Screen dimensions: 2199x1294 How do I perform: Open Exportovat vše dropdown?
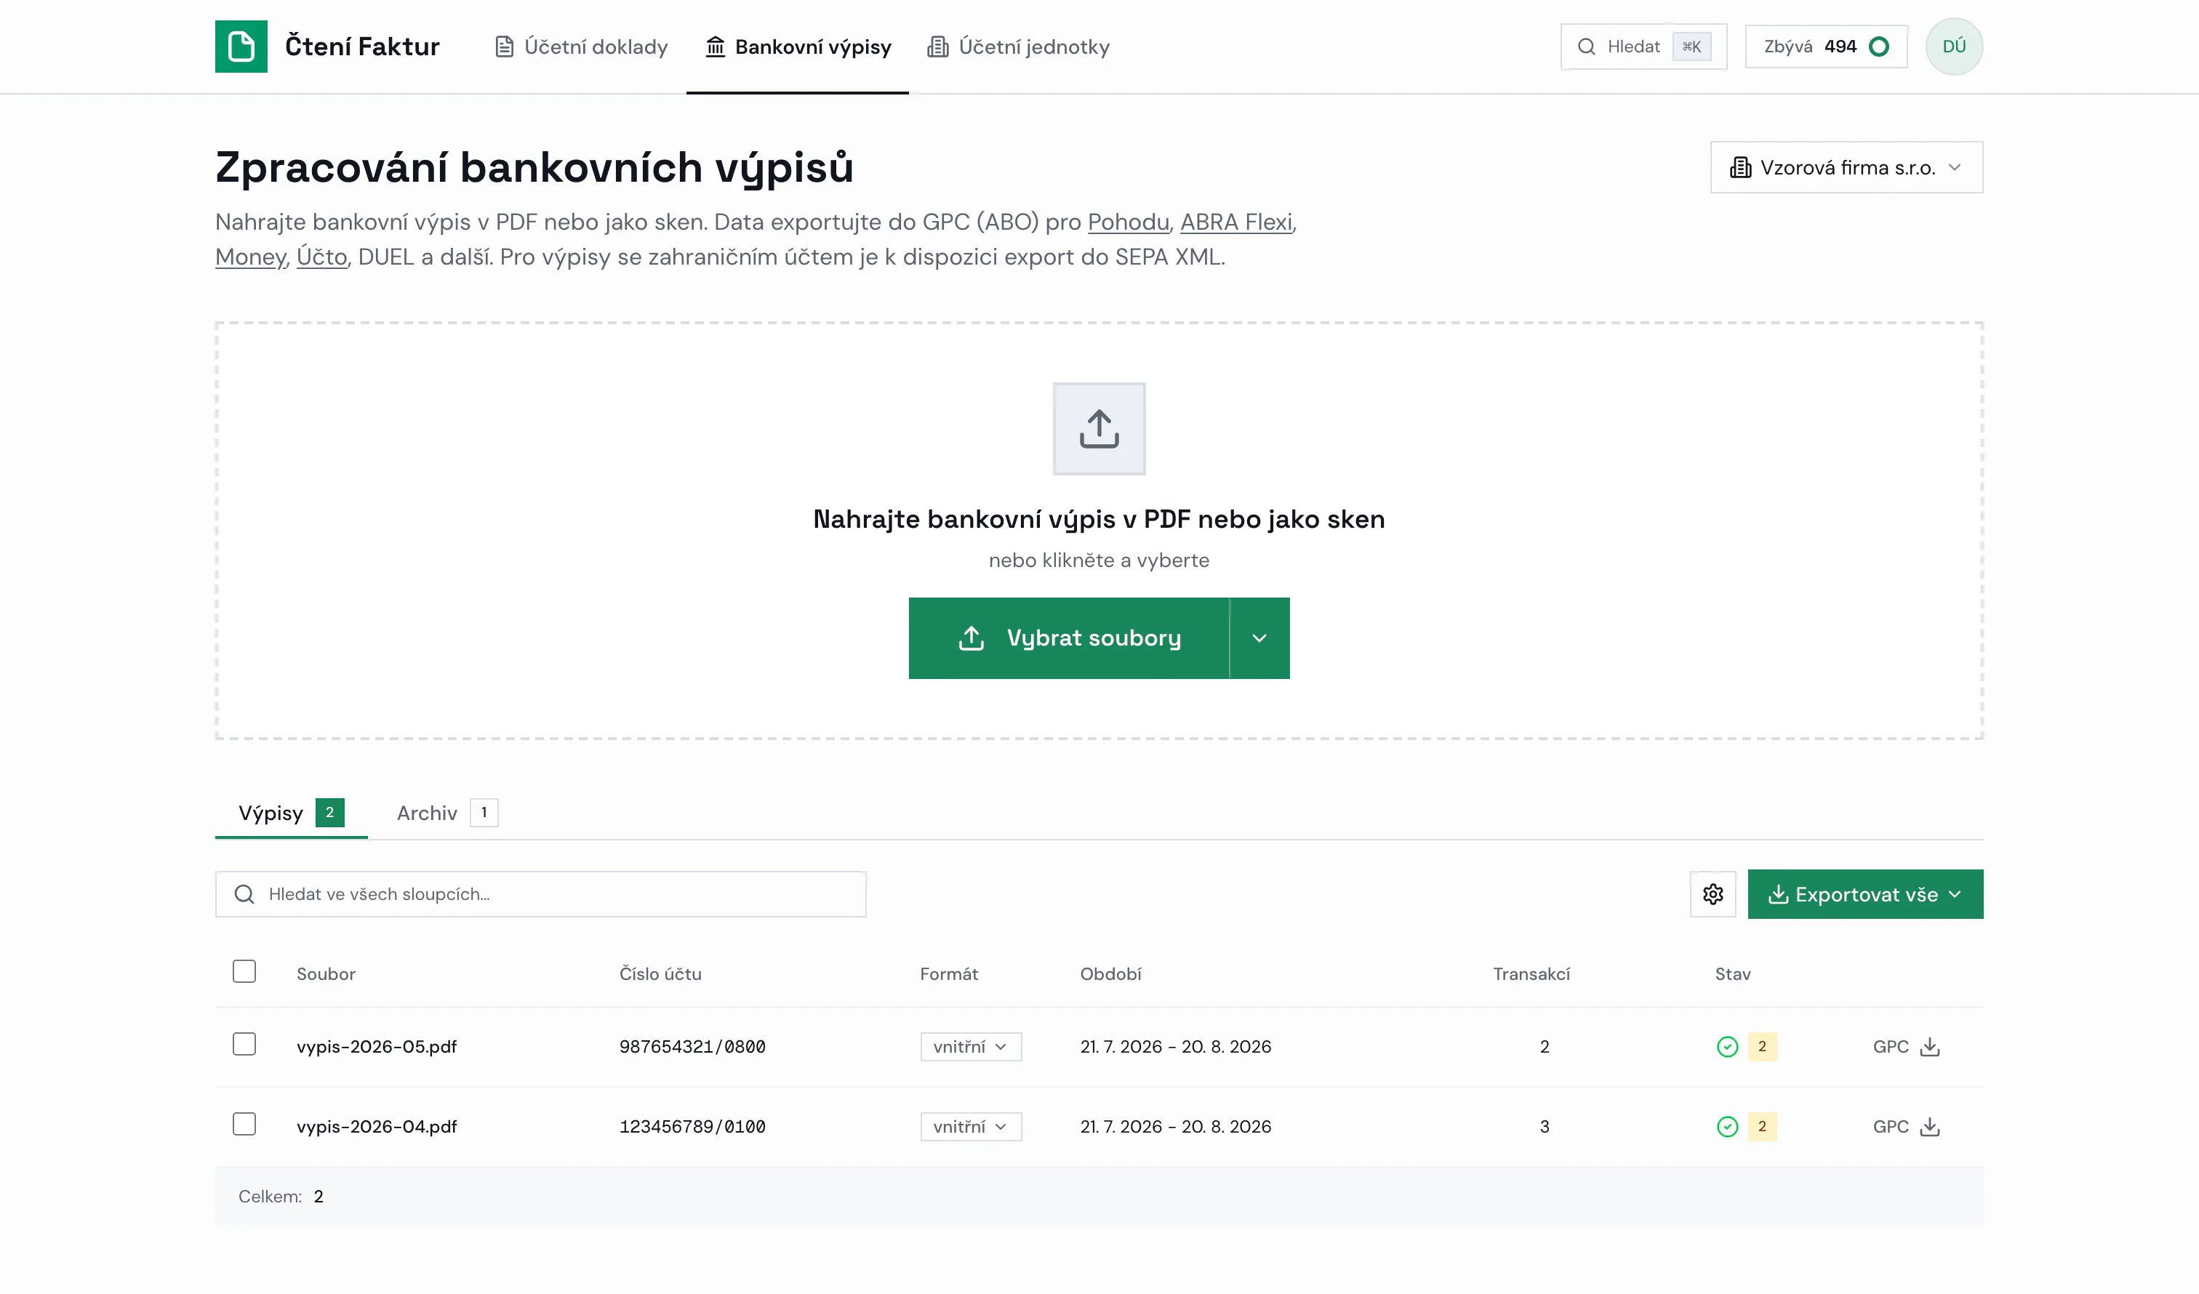[x=1864, y=893]
